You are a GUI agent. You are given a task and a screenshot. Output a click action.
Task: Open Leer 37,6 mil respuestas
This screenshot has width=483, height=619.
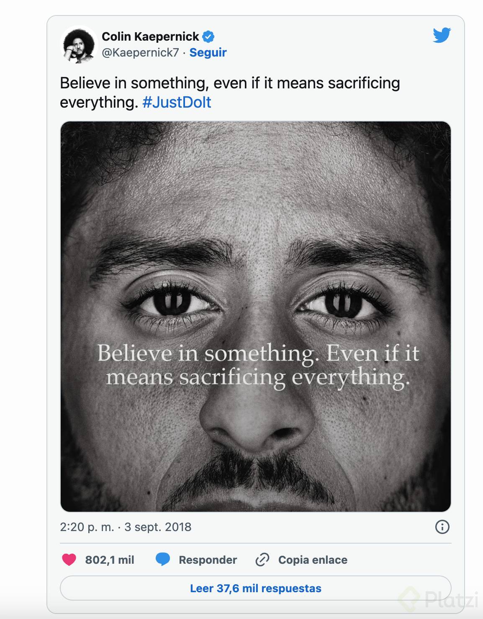pos(255,588)
